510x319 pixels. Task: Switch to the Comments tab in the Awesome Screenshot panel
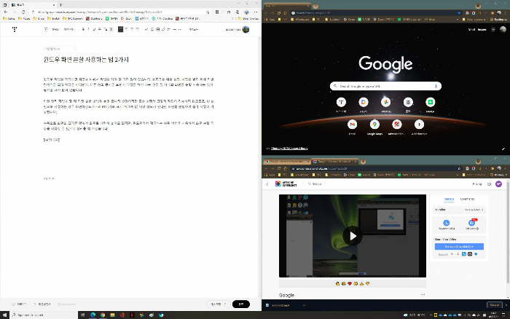tap(467, 199)
